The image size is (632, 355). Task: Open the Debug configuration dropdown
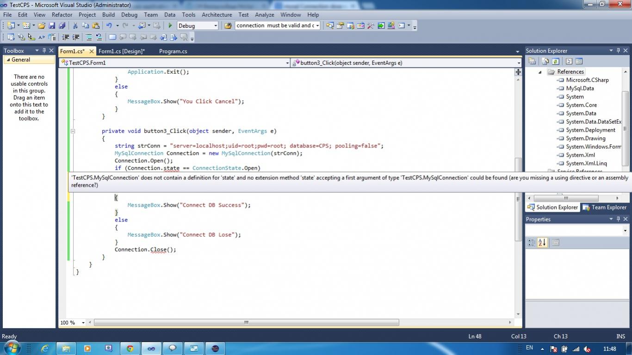pyautogui.click(x=216, y=26)
